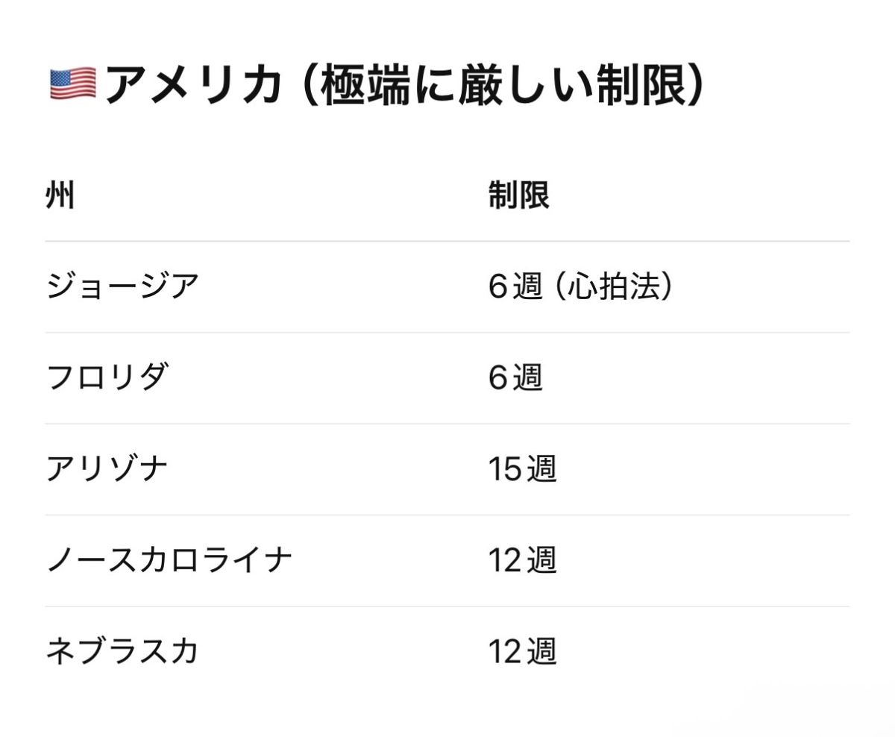Click the 制限 column header
The height and width of the screenshot is (737, 895).
click(x=519, y=196)
